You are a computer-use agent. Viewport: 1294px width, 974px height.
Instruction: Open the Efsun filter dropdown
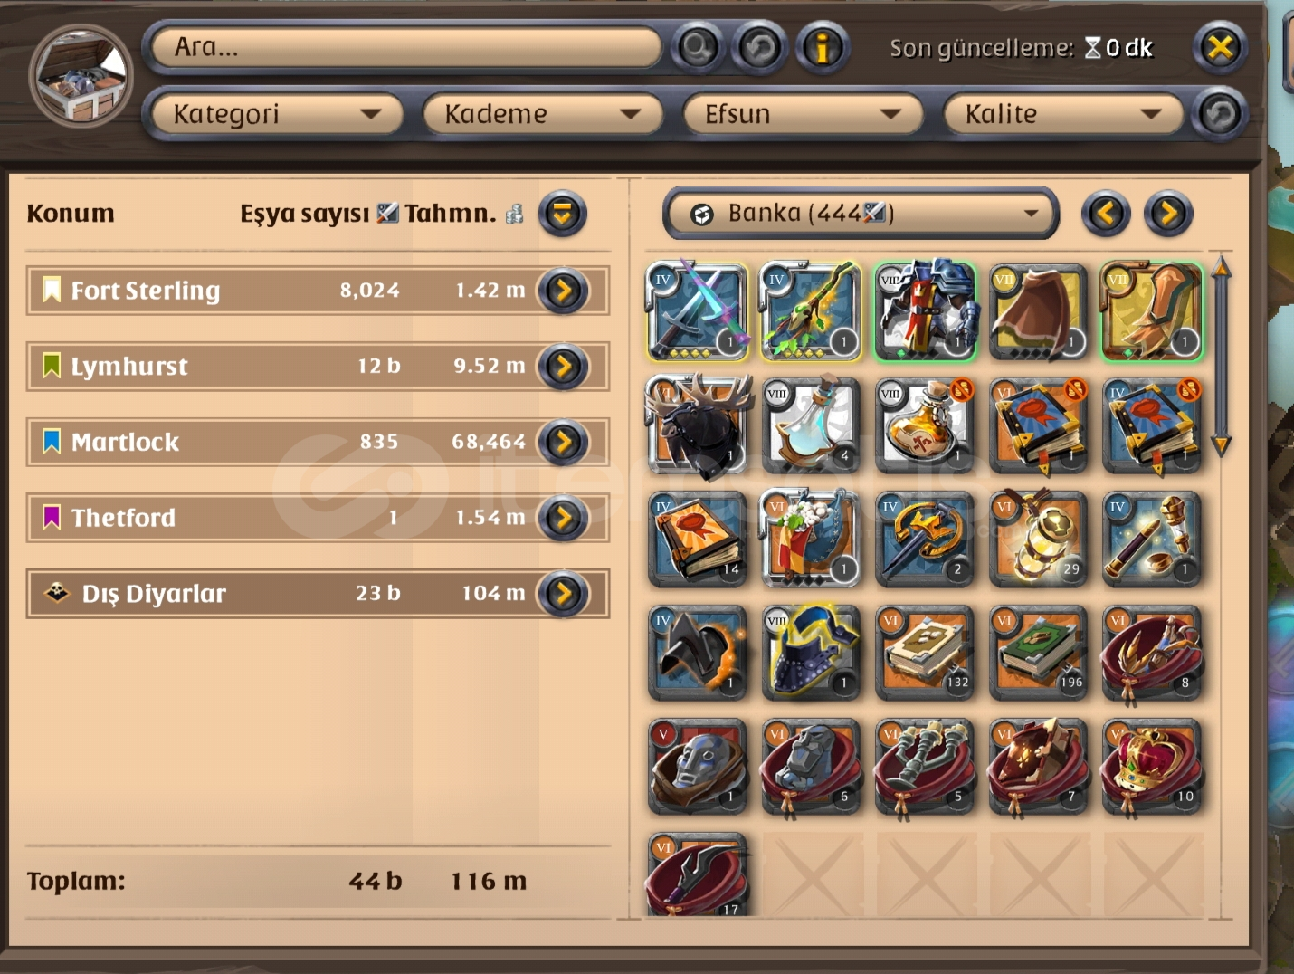point(803,114)
